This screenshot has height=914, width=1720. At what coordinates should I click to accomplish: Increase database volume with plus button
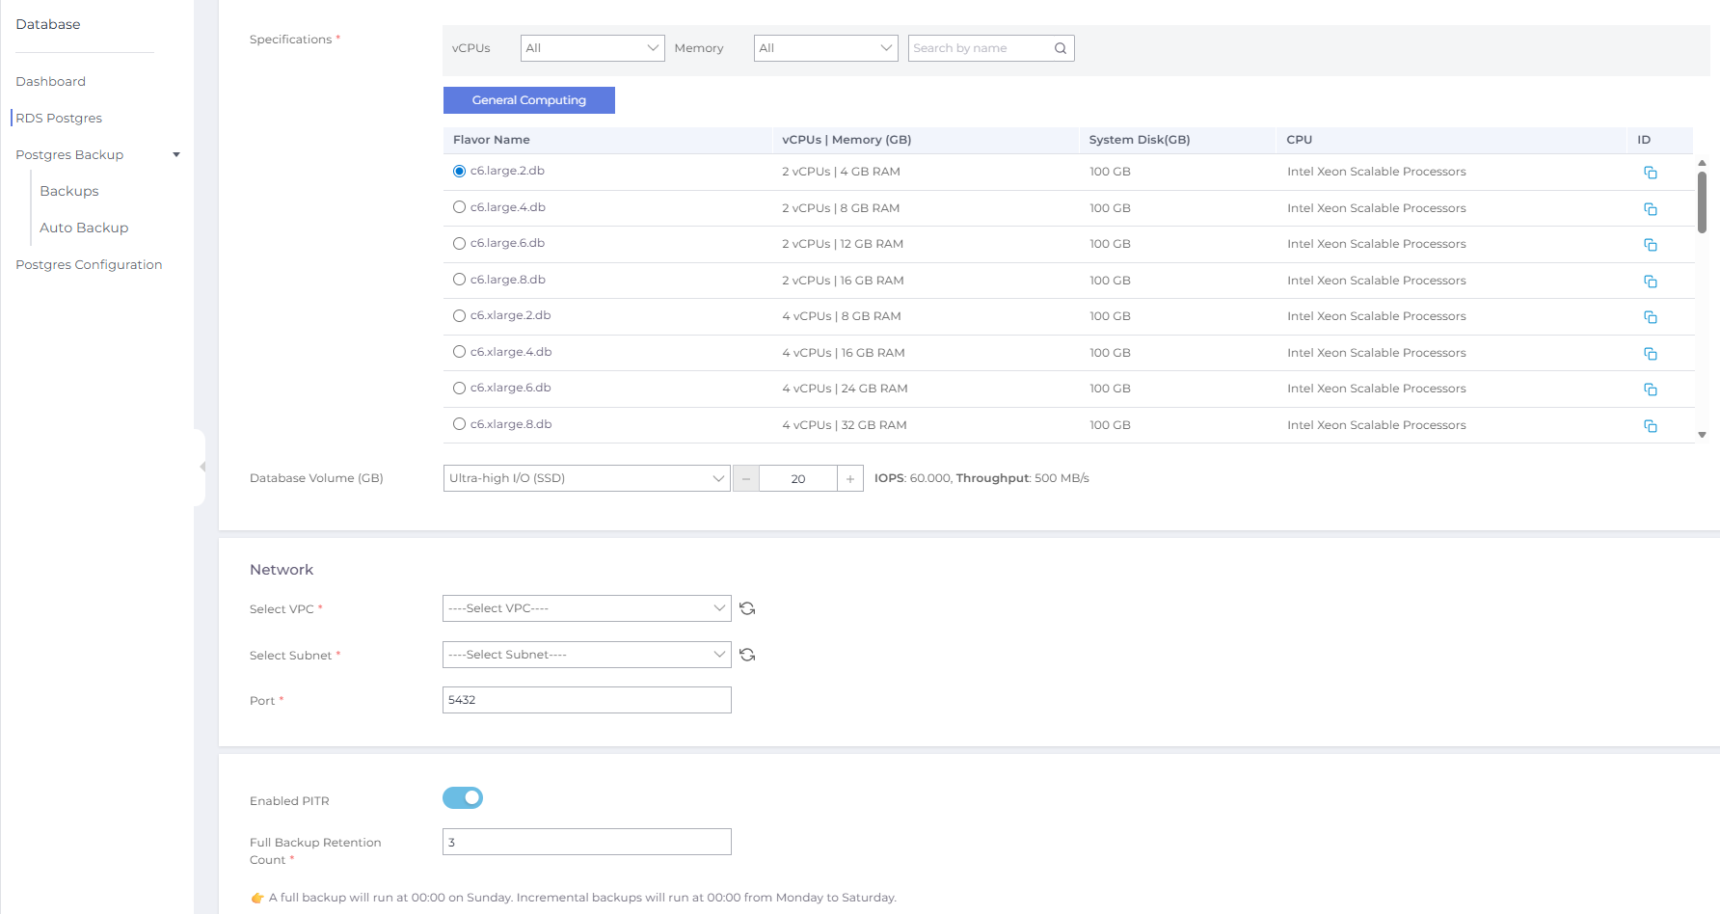(x=850, y=479)
